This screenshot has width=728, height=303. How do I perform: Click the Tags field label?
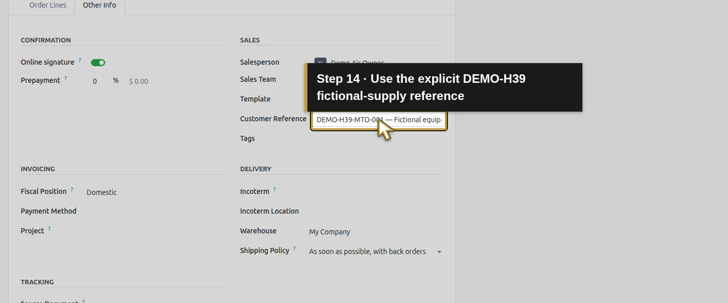(248, 138)
